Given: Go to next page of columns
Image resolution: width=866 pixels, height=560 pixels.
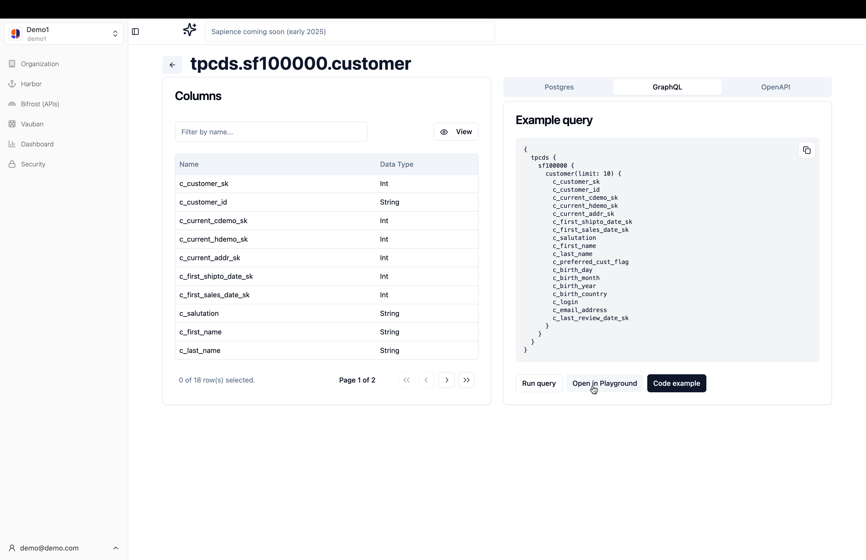Looking at the screenshot, I should coord(446,380).
